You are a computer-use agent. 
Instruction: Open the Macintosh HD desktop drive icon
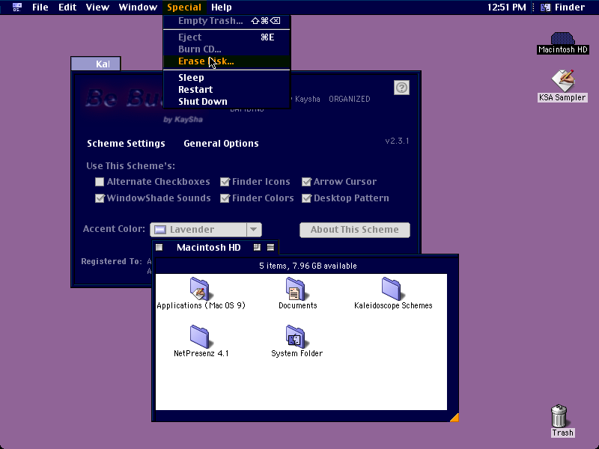pos(562,39)
